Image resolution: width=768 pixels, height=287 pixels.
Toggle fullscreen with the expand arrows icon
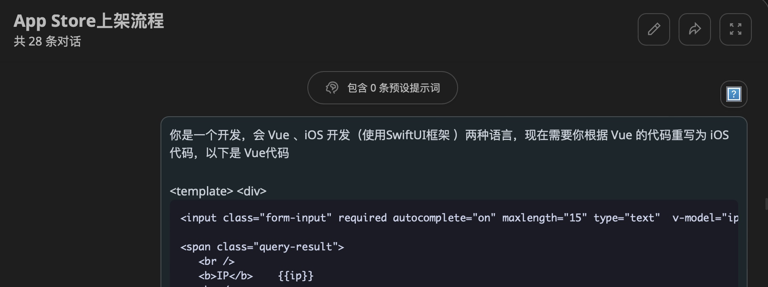pos(735,29)
